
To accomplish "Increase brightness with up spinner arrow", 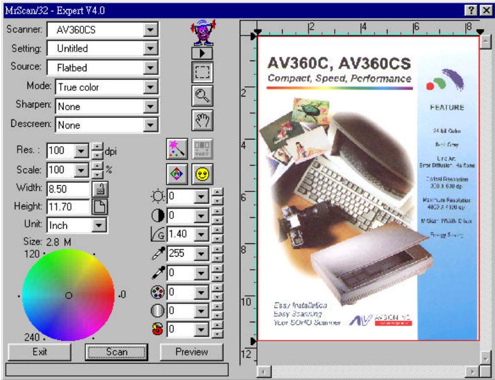I will (x=217, y=192).
